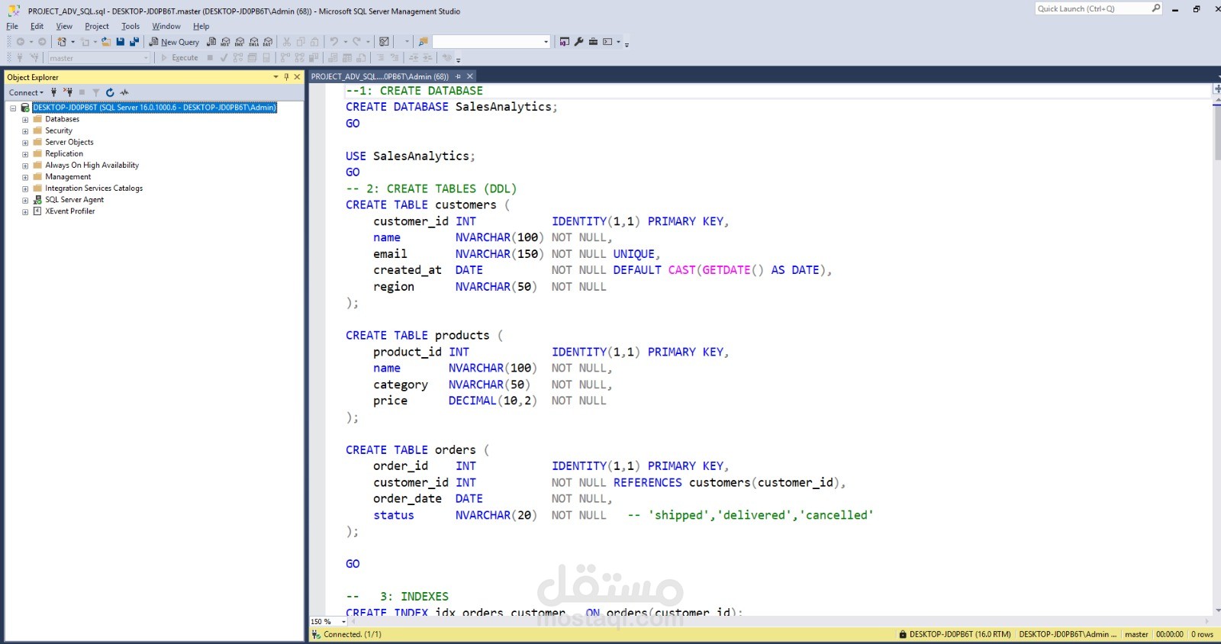
Task: Close the PROJECT_ADV_SQL tab
Action: tap(470, 76)
